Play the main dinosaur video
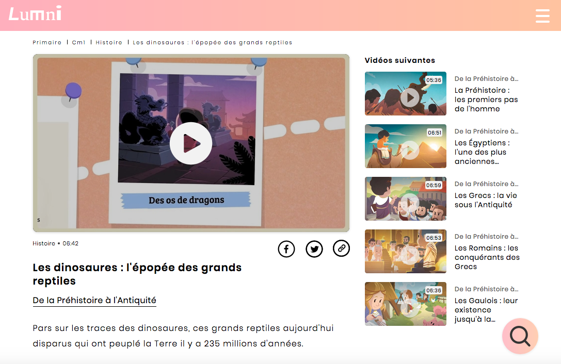Viewport: 561px width, 364px height. click(x=190, y=143)
